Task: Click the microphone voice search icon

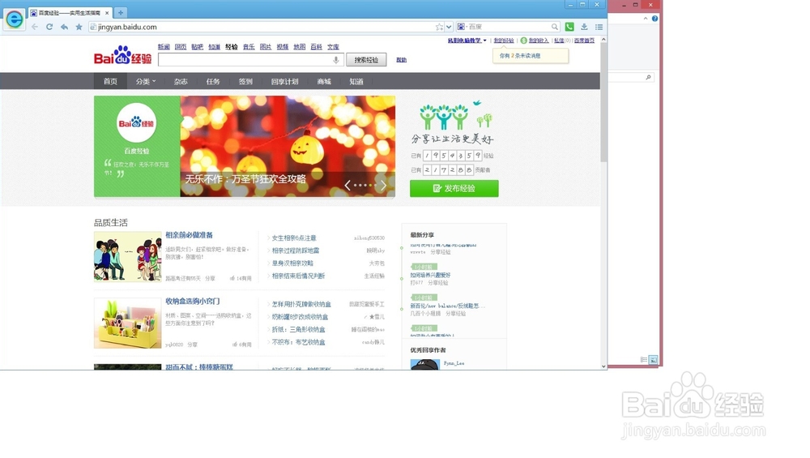Action: [x=336, y=60]
